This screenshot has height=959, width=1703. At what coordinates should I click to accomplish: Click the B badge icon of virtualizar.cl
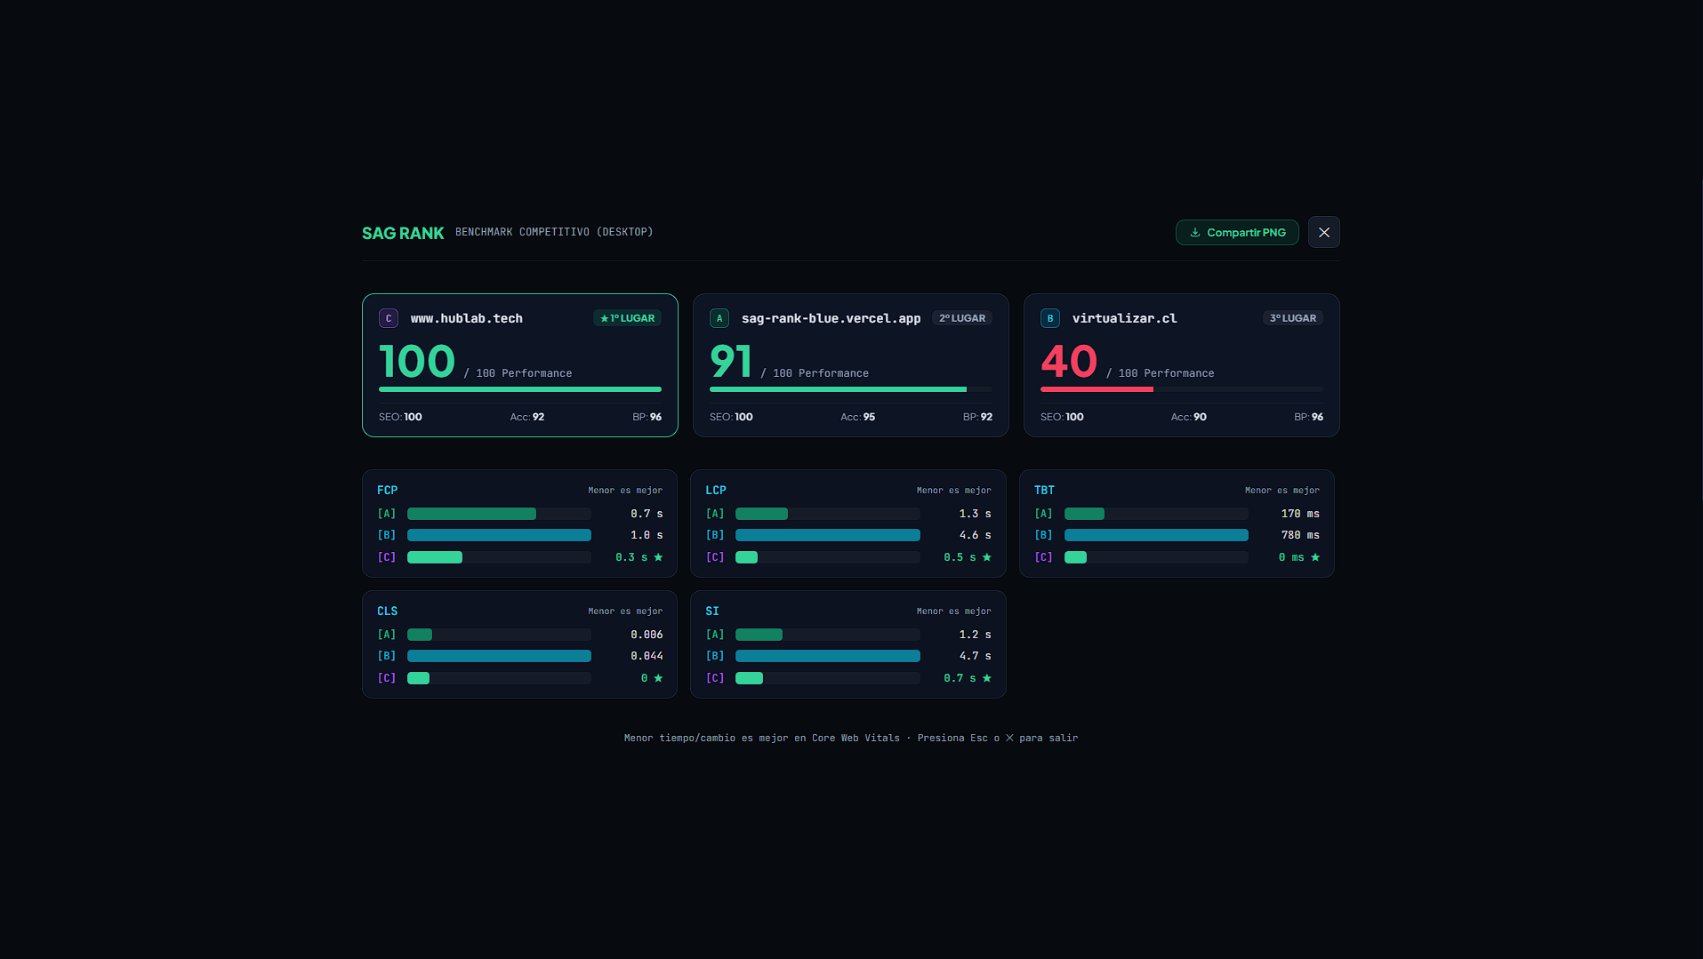click(1050, 318)
